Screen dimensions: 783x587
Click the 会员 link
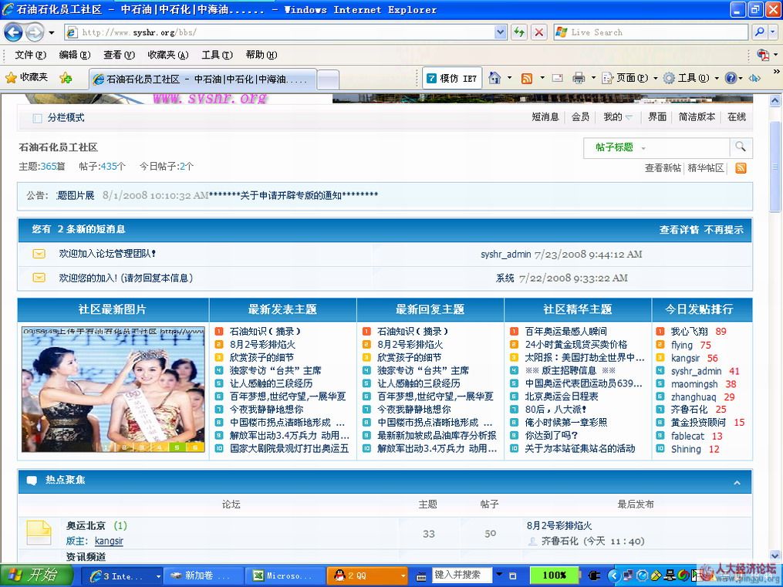(580, 116)
